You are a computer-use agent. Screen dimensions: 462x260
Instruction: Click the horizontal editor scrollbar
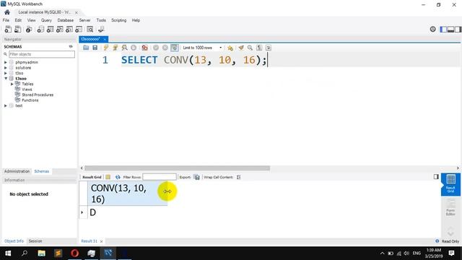pos(177,168)
